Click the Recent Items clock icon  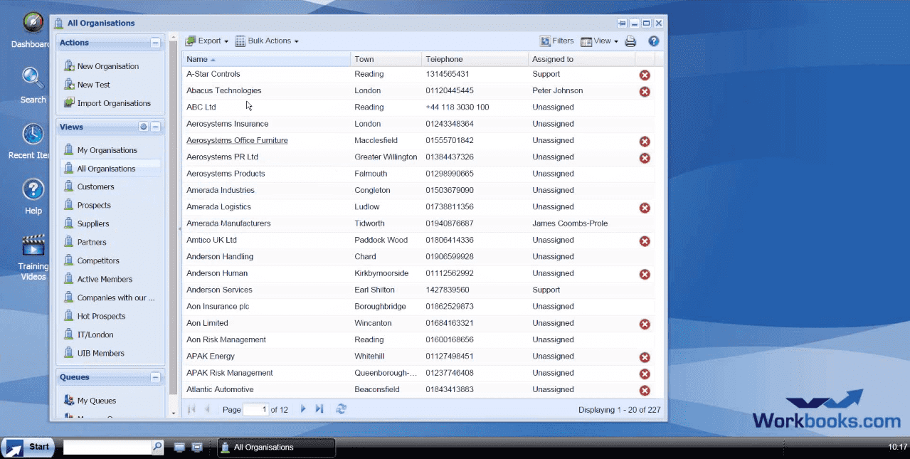[33, 134]
